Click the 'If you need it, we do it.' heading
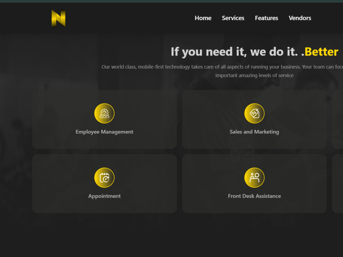Screen dimensions: 343x257 pos(234,52)
